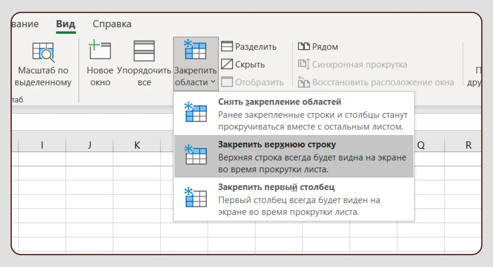
Task: Click the Синхронная прокрутка label text
Action: (x=360, y=65)
